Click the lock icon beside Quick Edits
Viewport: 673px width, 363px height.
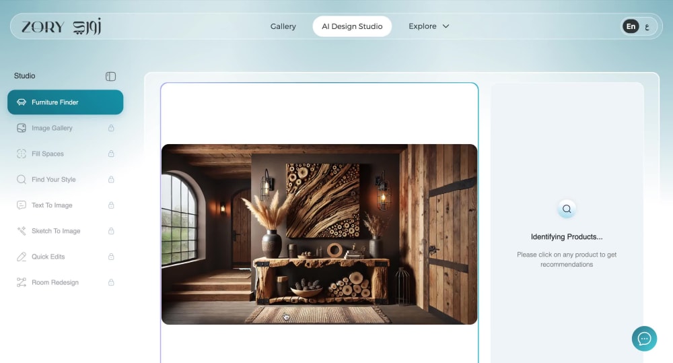click(x=111, y=257)
